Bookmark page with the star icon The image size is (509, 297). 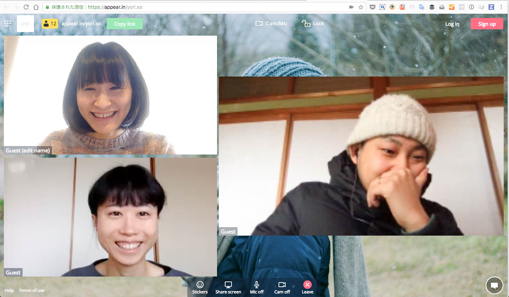(x=361, y=7)
